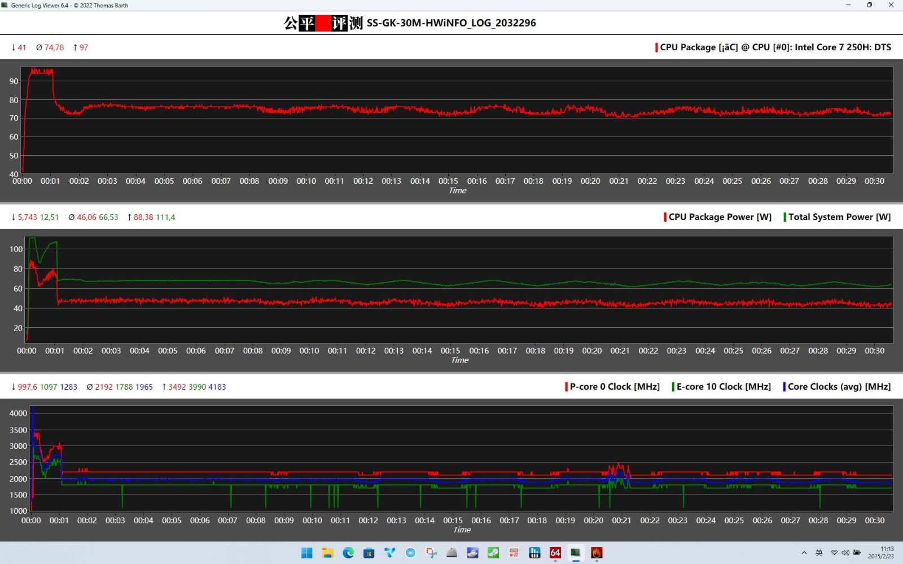Click the power average value 46,06
The image size is (903, 564).
coord(86,217)
